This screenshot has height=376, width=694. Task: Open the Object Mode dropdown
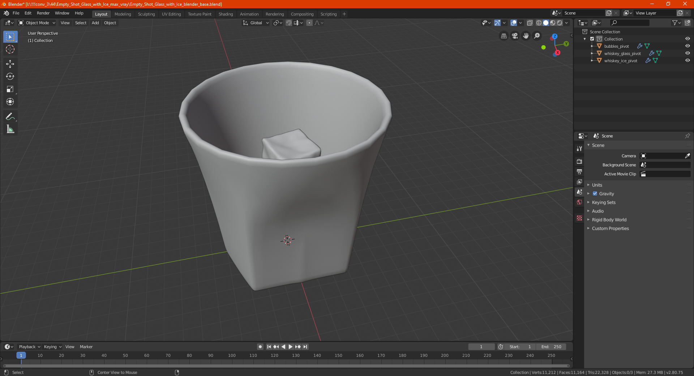click(37, 23)
